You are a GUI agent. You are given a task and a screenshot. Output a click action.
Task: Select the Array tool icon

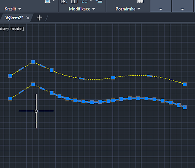[84, 2]
